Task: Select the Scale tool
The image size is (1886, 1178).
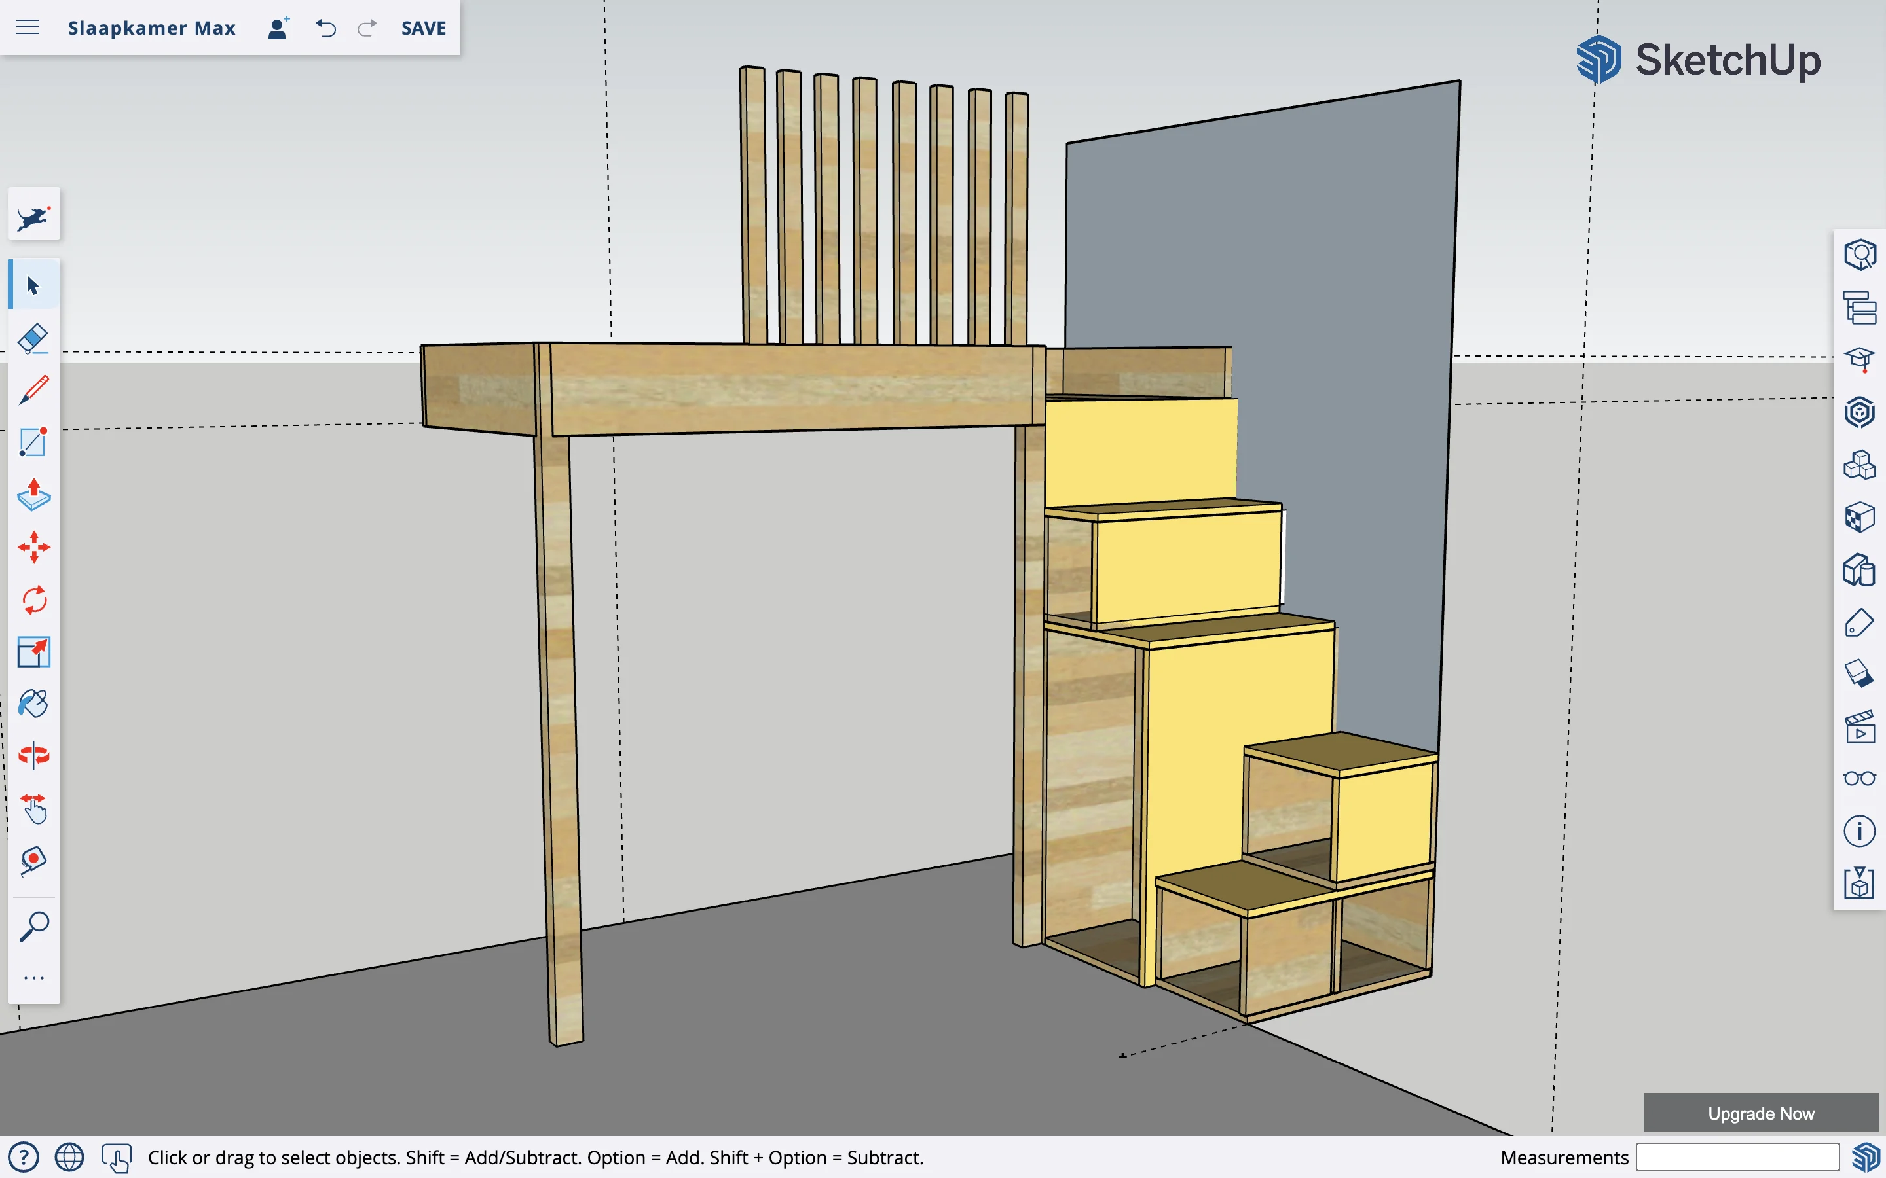Action: tap(33, 652)
